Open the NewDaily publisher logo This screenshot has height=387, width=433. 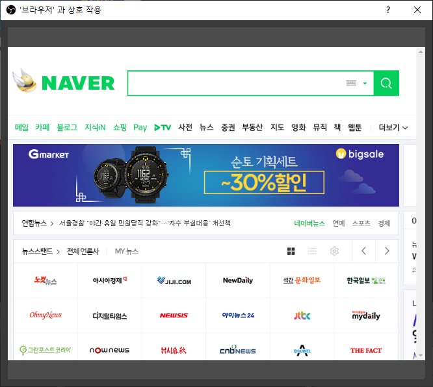[238, 280]
